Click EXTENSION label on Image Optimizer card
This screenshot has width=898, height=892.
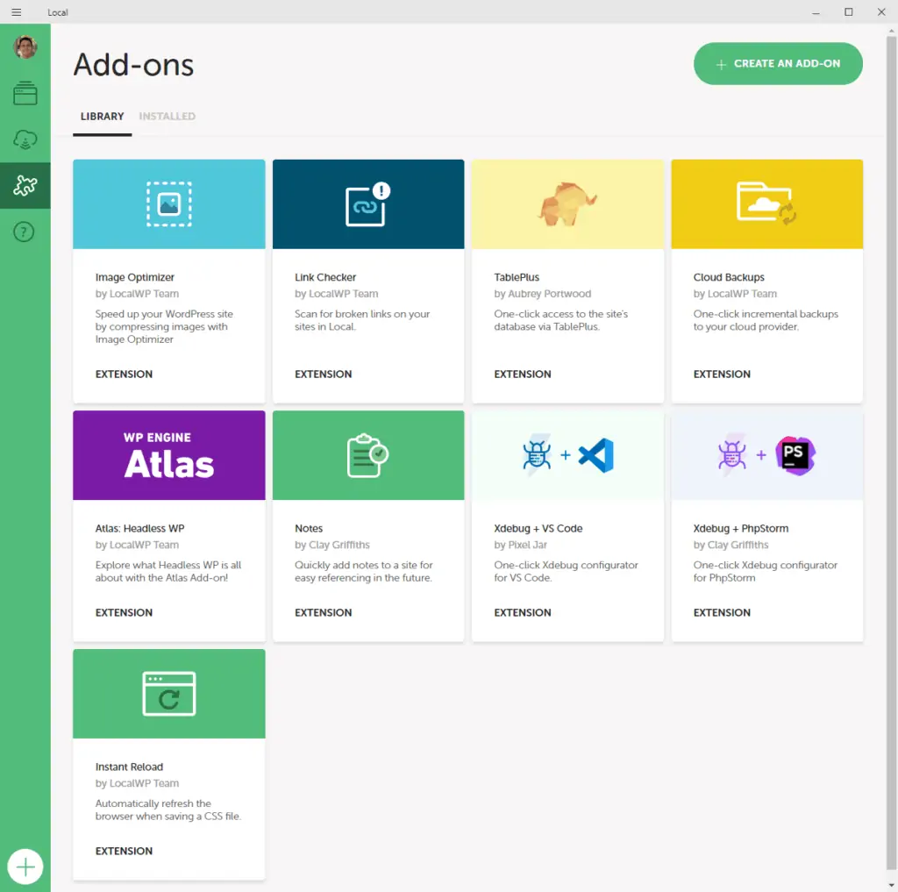coord(124,375)
